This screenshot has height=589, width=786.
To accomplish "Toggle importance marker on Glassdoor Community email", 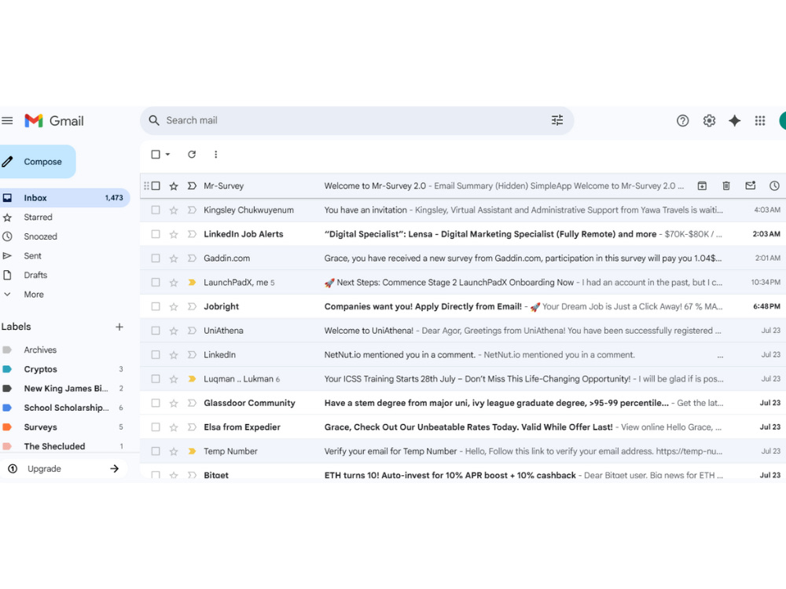I will (192, 403).
